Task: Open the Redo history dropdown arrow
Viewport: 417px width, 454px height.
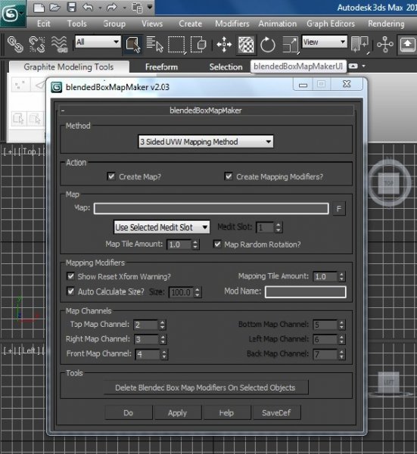Action: coord(124,8)
